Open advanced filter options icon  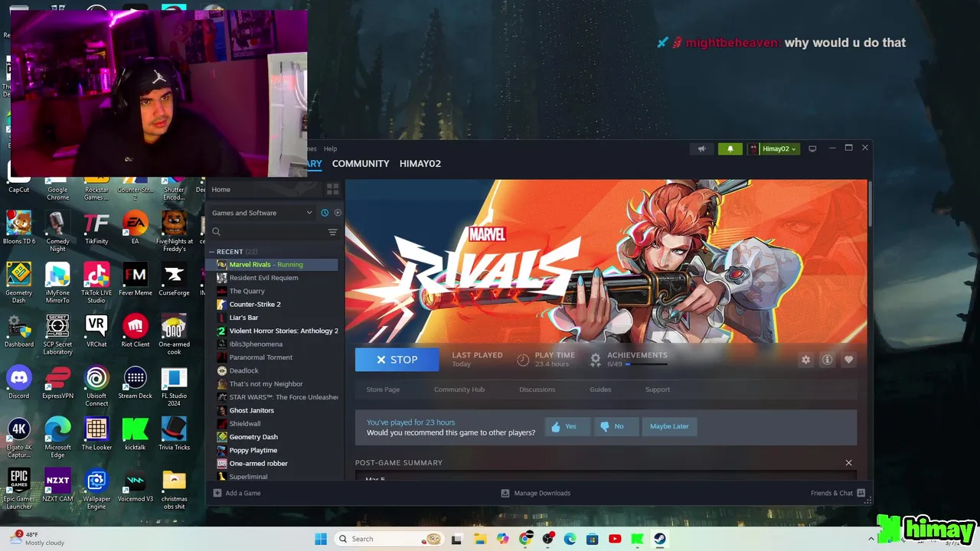[x=332, y=232]
